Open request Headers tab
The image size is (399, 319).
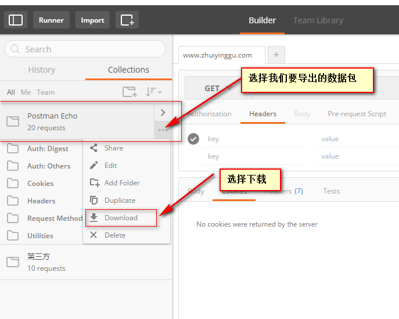coord(263,114)
